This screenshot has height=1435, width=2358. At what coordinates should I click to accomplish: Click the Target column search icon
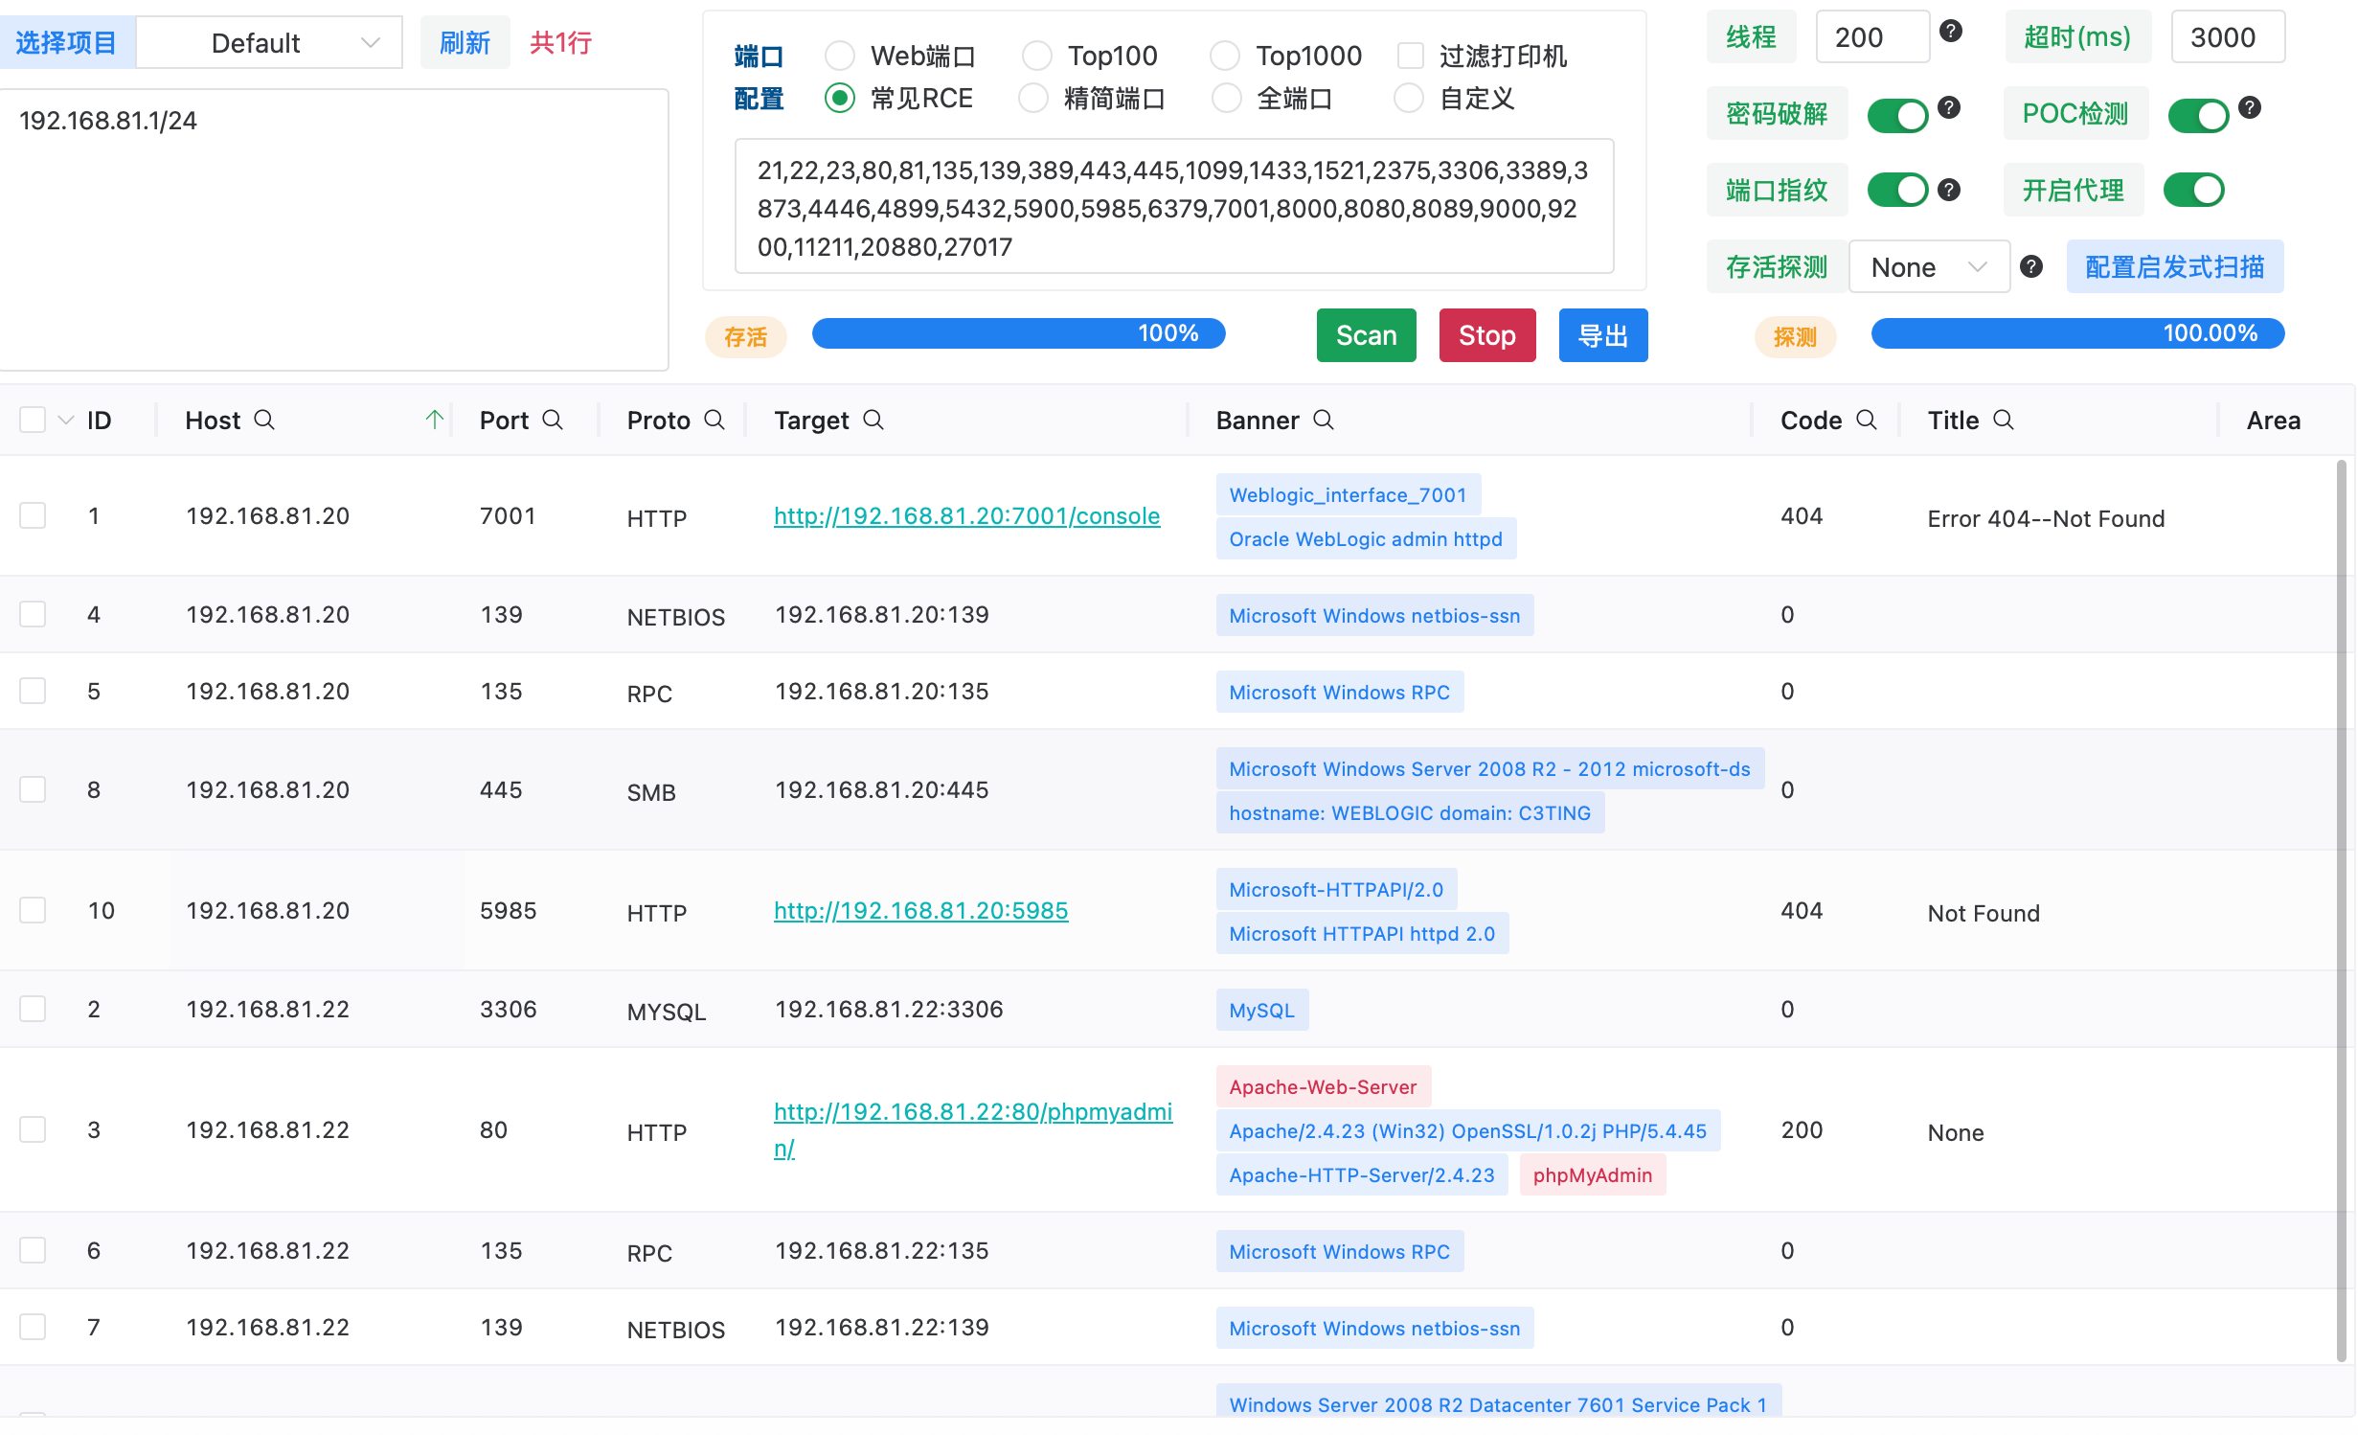click(x=873, y=421)
